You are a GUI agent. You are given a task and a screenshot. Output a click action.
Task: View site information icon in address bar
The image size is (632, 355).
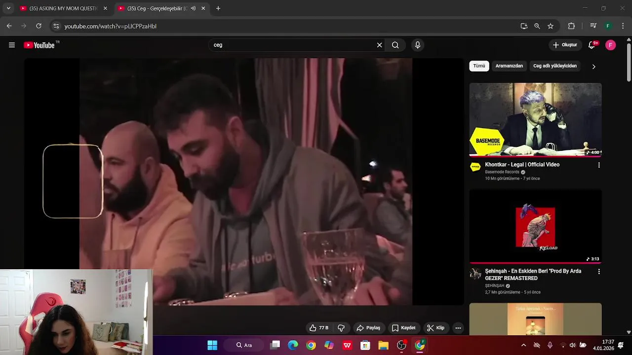(56, 26)
